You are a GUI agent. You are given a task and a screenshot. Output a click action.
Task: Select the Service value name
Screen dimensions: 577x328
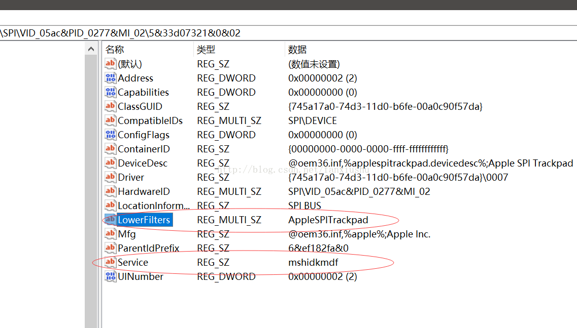point(133,262)
